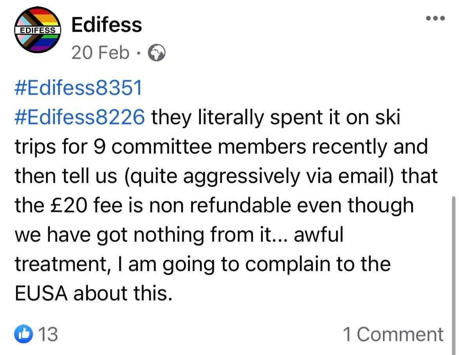459x355 pixels.
Task: Follow the #Edifess8226 hashtag
Action: [80, 117]
